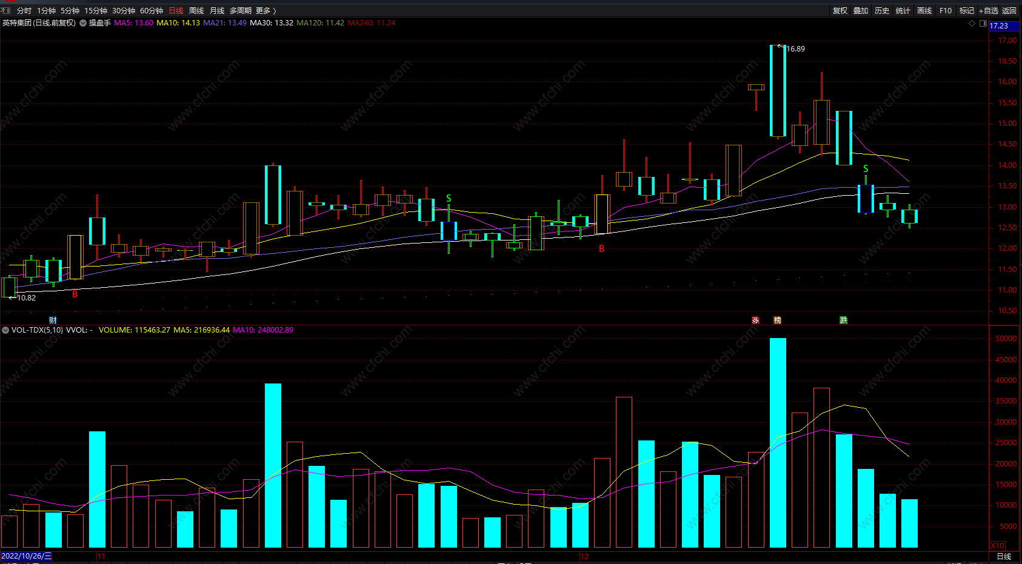Viewport: 1022px width, 564px height.
Task: Select the 15分钟 period tab
Action: coord(96,11)
